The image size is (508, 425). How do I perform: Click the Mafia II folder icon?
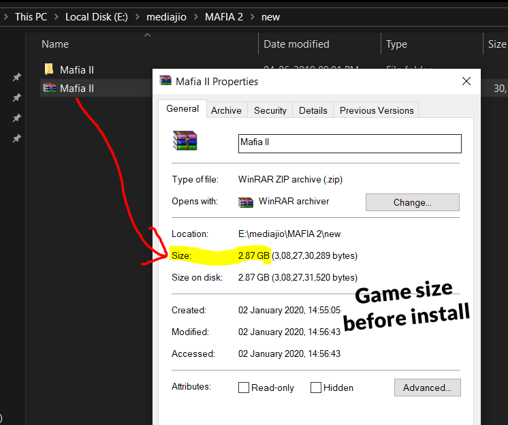(48, 69)
